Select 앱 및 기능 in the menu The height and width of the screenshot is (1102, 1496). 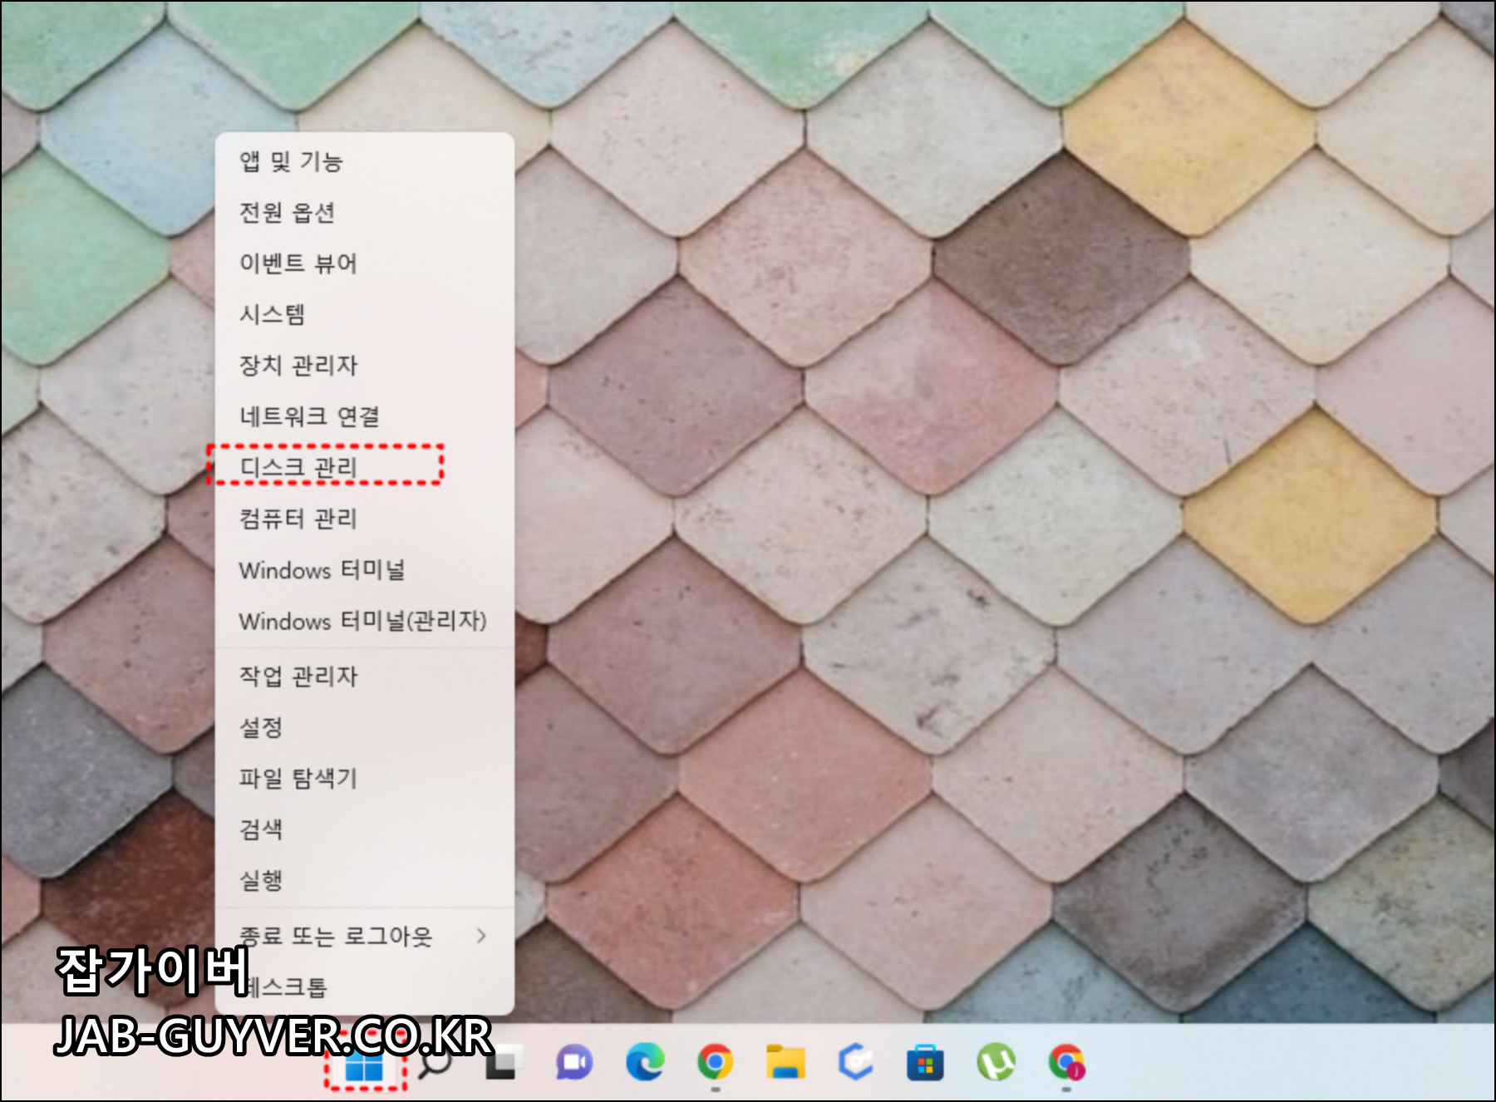click(365, 161)
